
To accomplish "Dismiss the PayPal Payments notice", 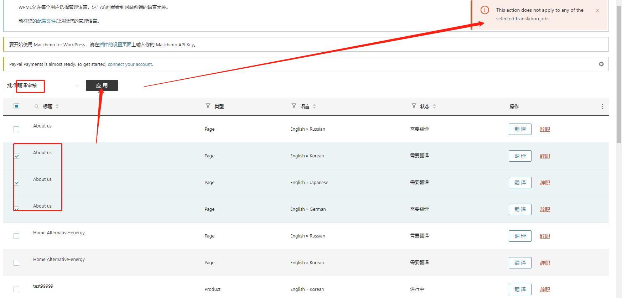I will click(601, 64).
